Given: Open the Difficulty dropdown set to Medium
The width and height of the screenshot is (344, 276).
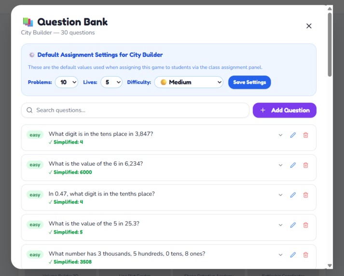Looking at the screenshot, I should click(189, 82).
